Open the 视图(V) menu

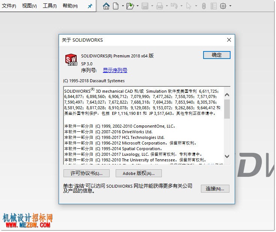click(29, 6)
